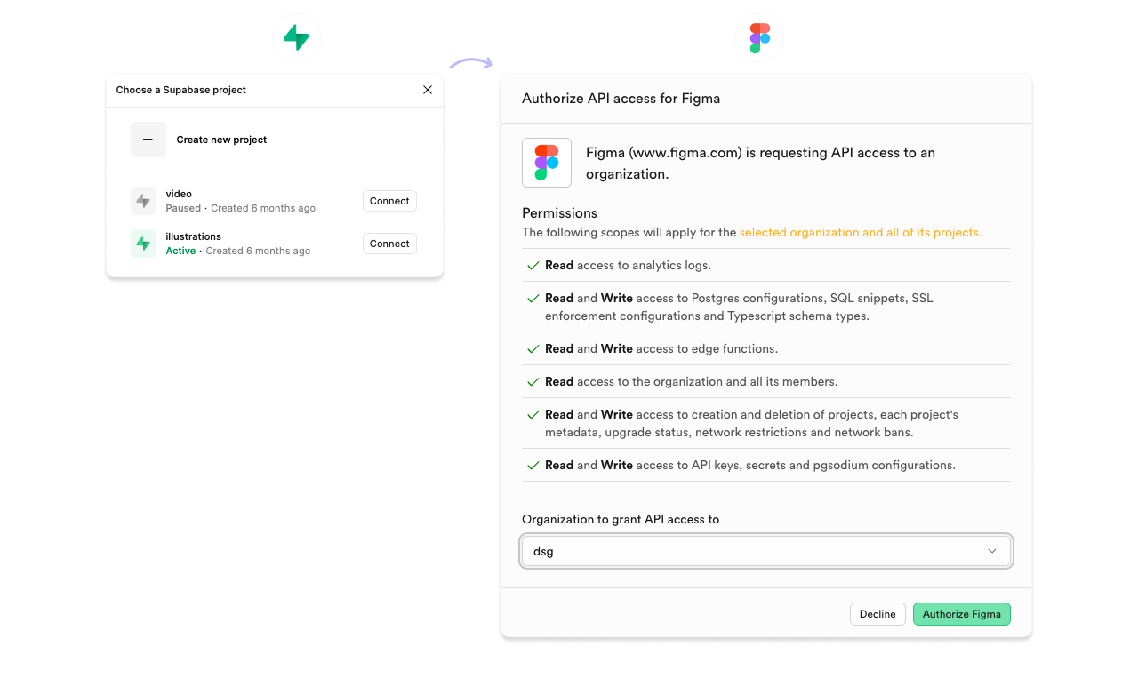Click checkmark beside analytics logs permission
The width and height of the screenshot is (1138, 679).
533,265
